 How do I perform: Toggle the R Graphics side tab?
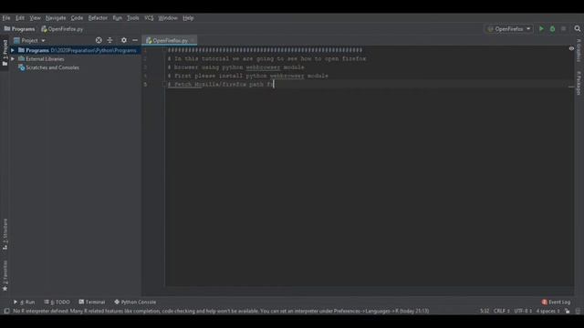pos(579,50)
